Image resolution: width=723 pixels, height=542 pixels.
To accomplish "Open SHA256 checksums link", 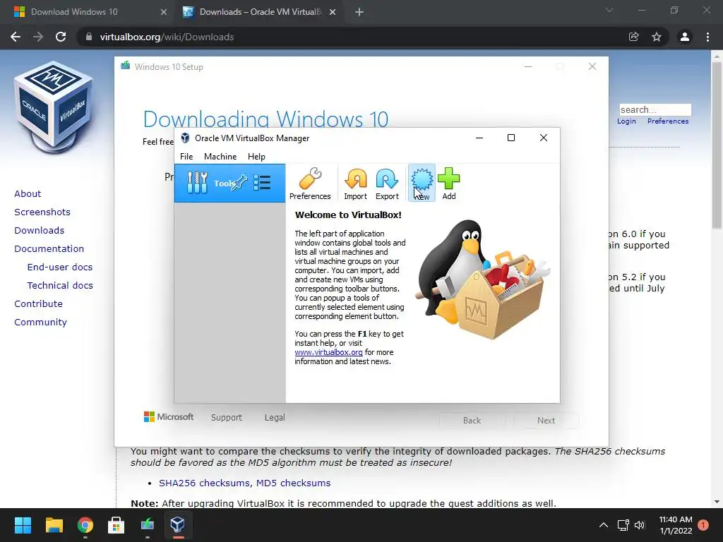I will pos(205,483).
